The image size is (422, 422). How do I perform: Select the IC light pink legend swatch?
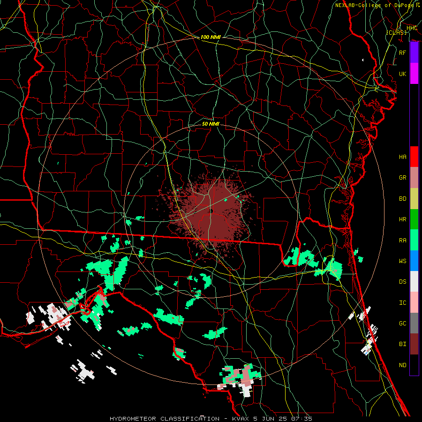(414, 302)
